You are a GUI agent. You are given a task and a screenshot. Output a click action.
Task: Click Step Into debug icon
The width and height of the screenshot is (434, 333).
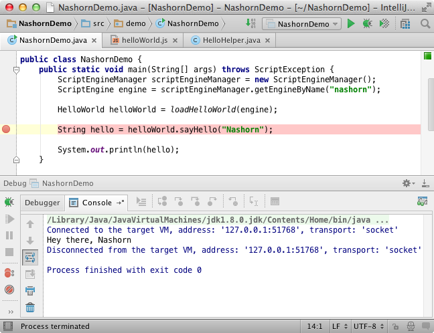click(179, 201)
